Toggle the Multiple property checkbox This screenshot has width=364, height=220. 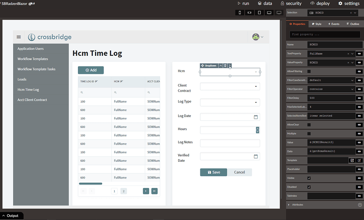click(x=309, y=134)
